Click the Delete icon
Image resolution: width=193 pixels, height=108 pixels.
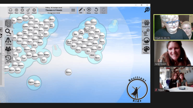tap(89, 10)
